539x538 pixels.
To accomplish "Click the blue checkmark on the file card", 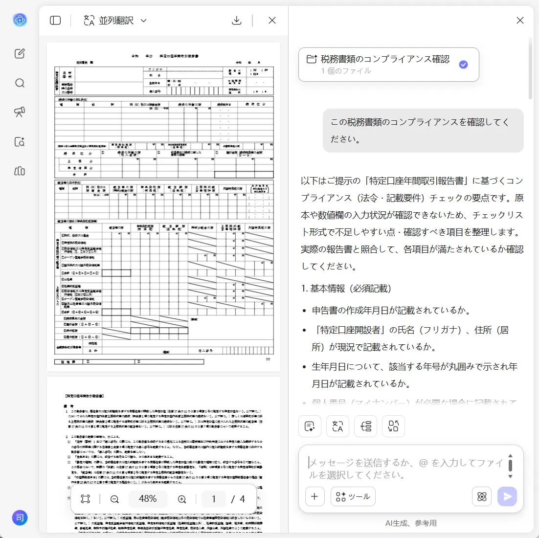I will [x=463, y=64].
